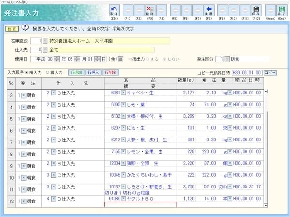The width and height of the screenshot is (290, 217).
Task: Click the disabled Home toolbar button
Action: click(x=271, y=11)
